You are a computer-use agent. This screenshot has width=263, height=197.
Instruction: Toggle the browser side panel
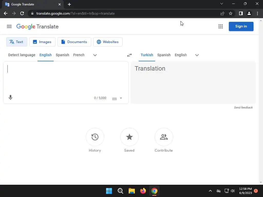click(x=241, y=13)
